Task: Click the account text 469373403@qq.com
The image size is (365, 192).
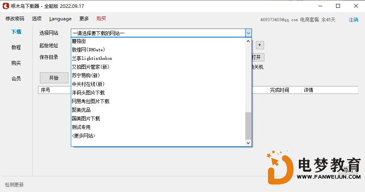Action: (279, 20)
